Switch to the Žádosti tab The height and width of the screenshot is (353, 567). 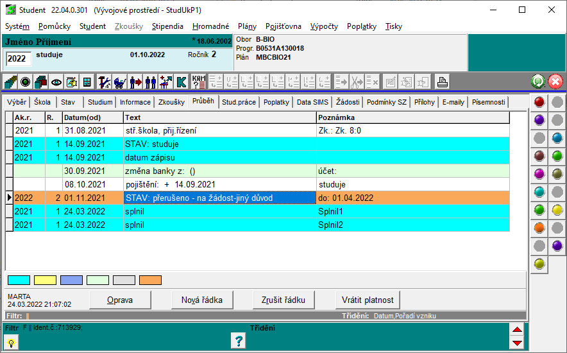coord(347,102)
